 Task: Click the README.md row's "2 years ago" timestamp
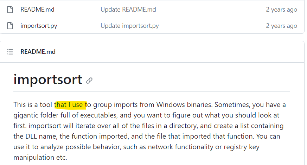click(x=281, y=9)
